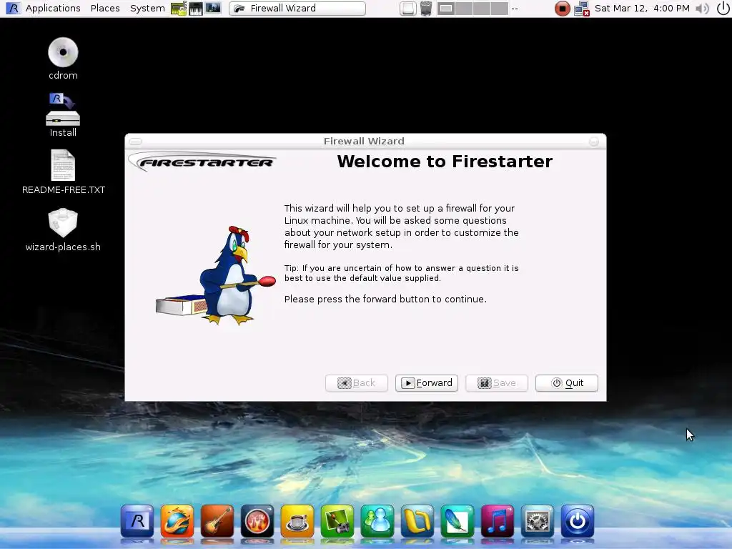This screenshot has height=549, width=732.
Task: Open the Places menu
Action: click(105, 8)
